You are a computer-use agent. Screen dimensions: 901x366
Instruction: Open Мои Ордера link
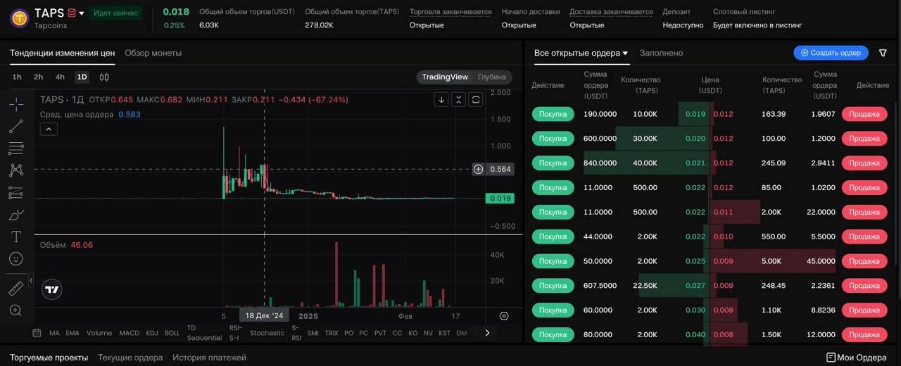point(856,358)
